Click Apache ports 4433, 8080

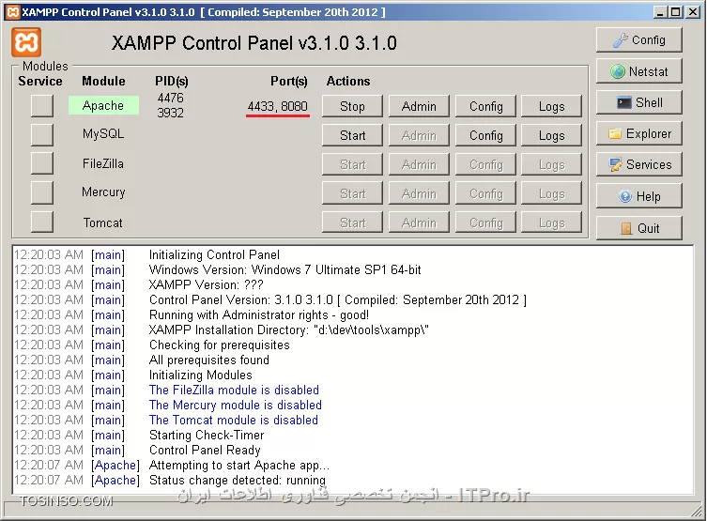point(277,106)
